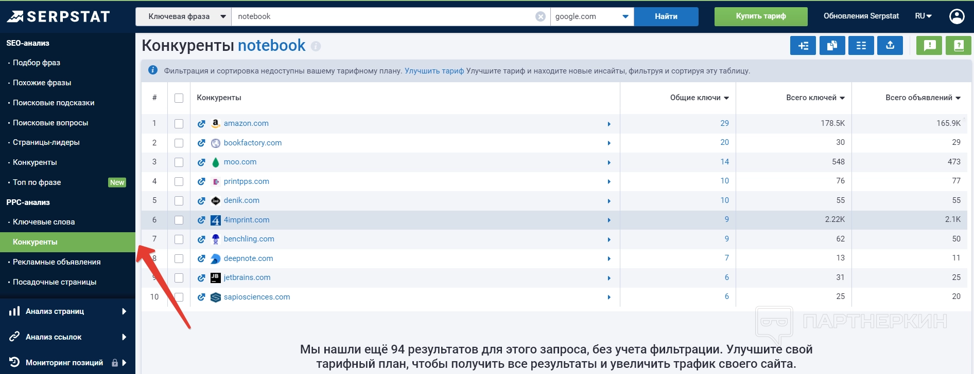Click the blue info icon in filter notice

click(153, 70)
